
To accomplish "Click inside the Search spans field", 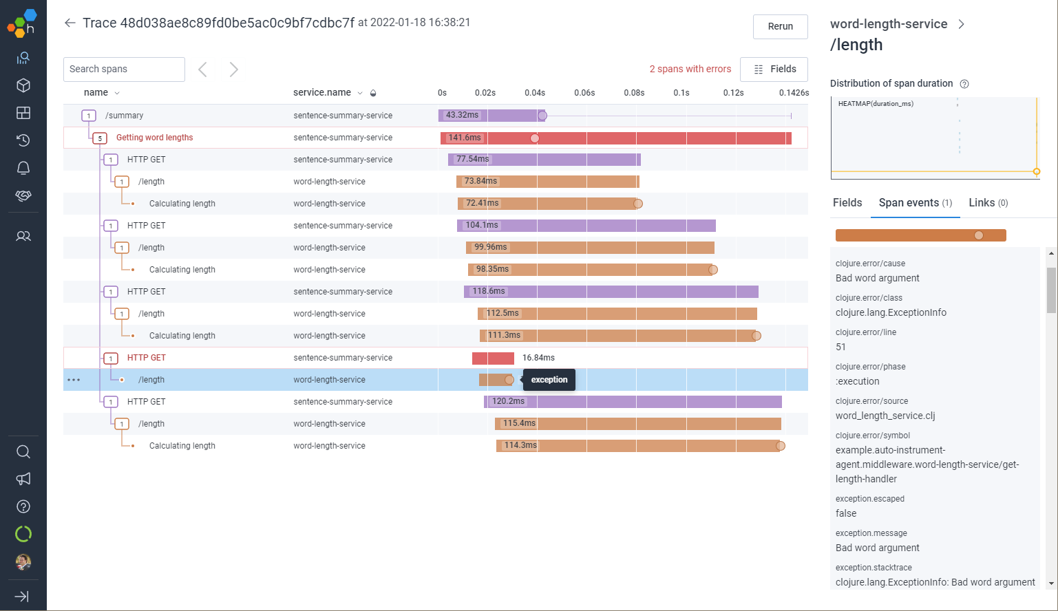I will click(124, 69).
